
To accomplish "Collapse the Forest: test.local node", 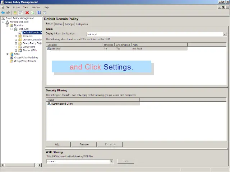I will coord(3,22).
